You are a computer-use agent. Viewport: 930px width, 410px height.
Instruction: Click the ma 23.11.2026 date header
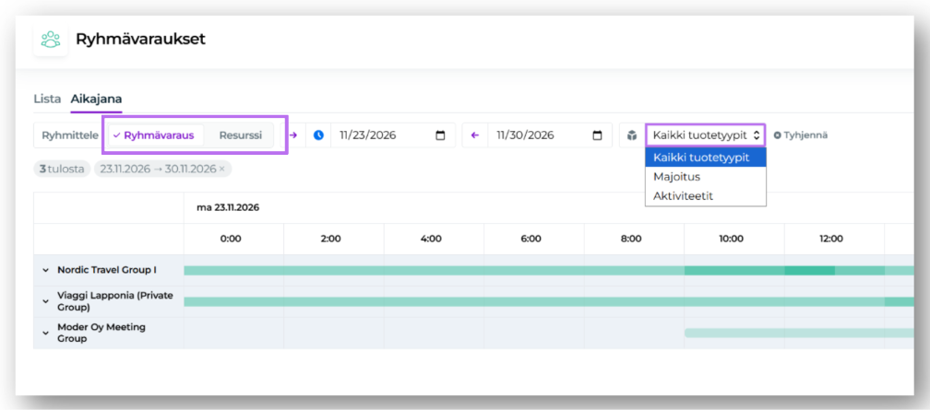pos(228,207)
